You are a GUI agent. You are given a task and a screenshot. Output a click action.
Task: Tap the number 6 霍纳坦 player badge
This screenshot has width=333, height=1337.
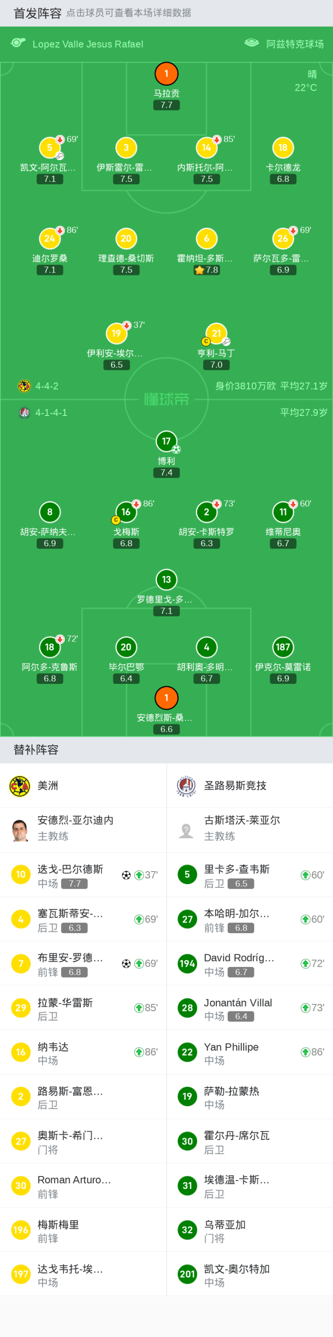206,239
